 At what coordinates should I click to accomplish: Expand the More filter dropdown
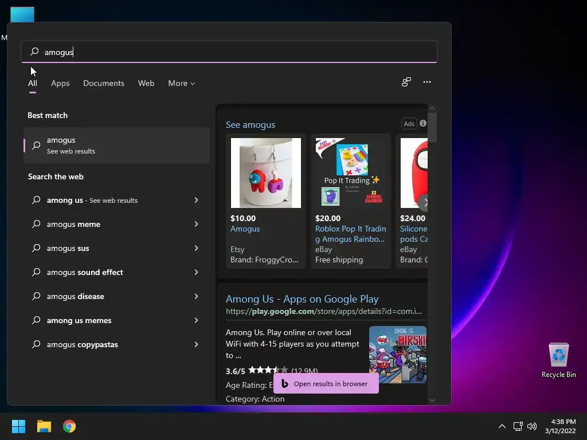tap(182, 83)
